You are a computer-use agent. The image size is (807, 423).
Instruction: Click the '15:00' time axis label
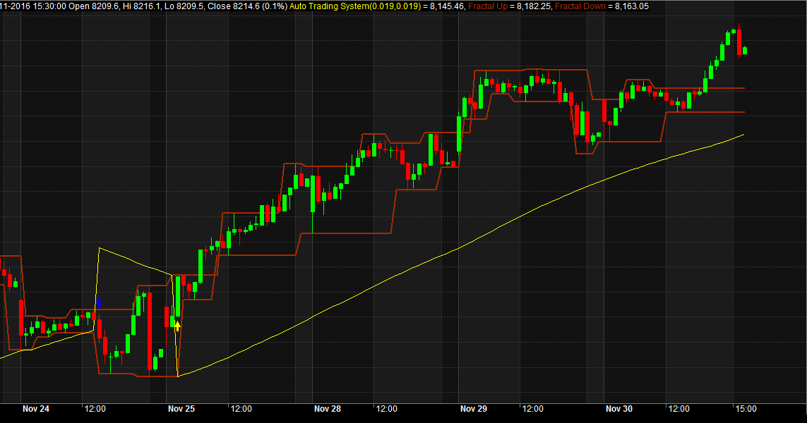point(746,409)
